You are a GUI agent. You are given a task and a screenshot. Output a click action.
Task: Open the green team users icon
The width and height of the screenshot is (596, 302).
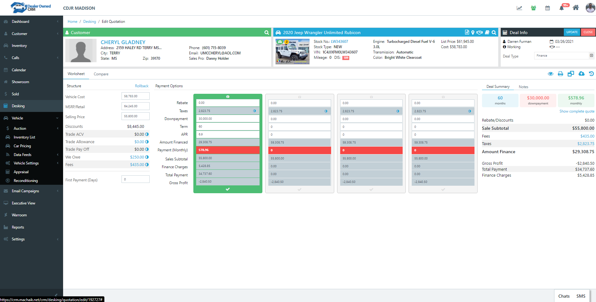coord(534,8)
